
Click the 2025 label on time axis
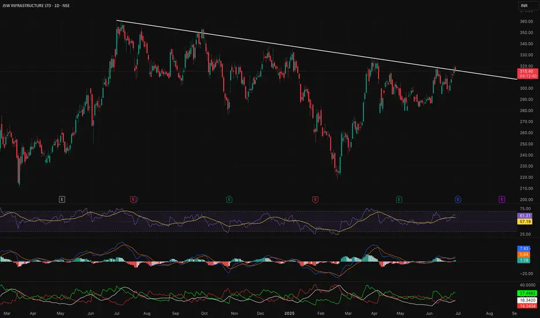[x=289, y=313]
